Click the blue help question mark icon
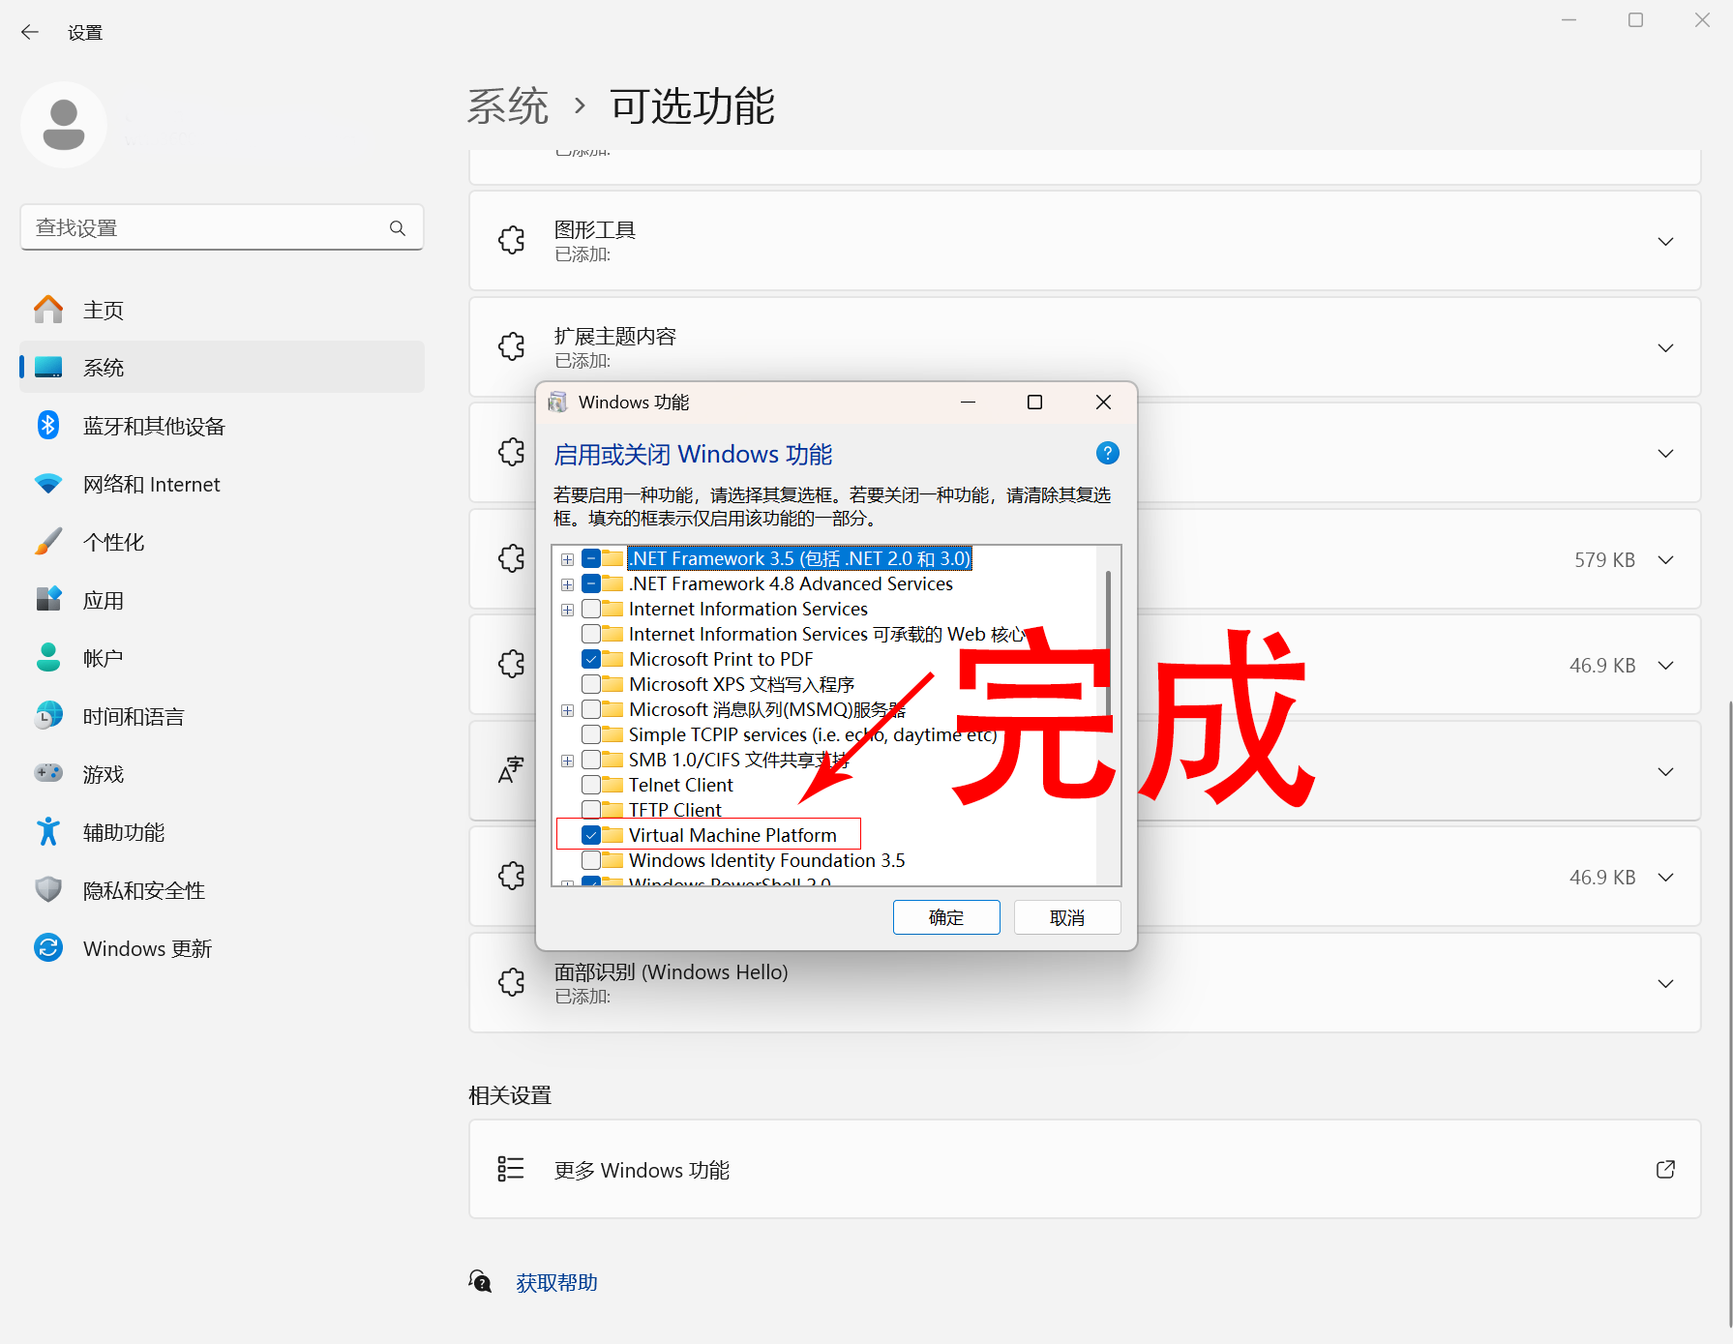This screenshot has width=1733, height=1344. [x=1108, y=453]
